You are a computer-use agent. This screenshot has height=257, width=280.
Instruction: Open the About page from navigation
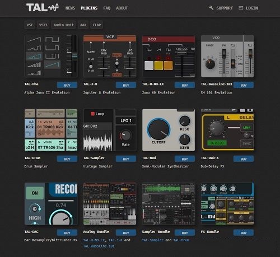click(x=122, y=8)
